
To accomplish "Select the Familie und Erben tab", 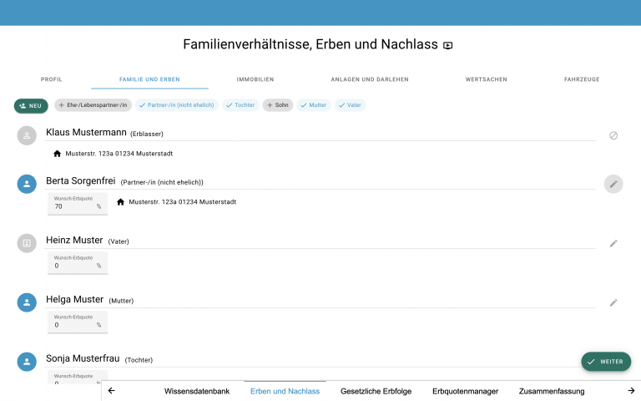I will pyautogui.click(x=149, y=79).
